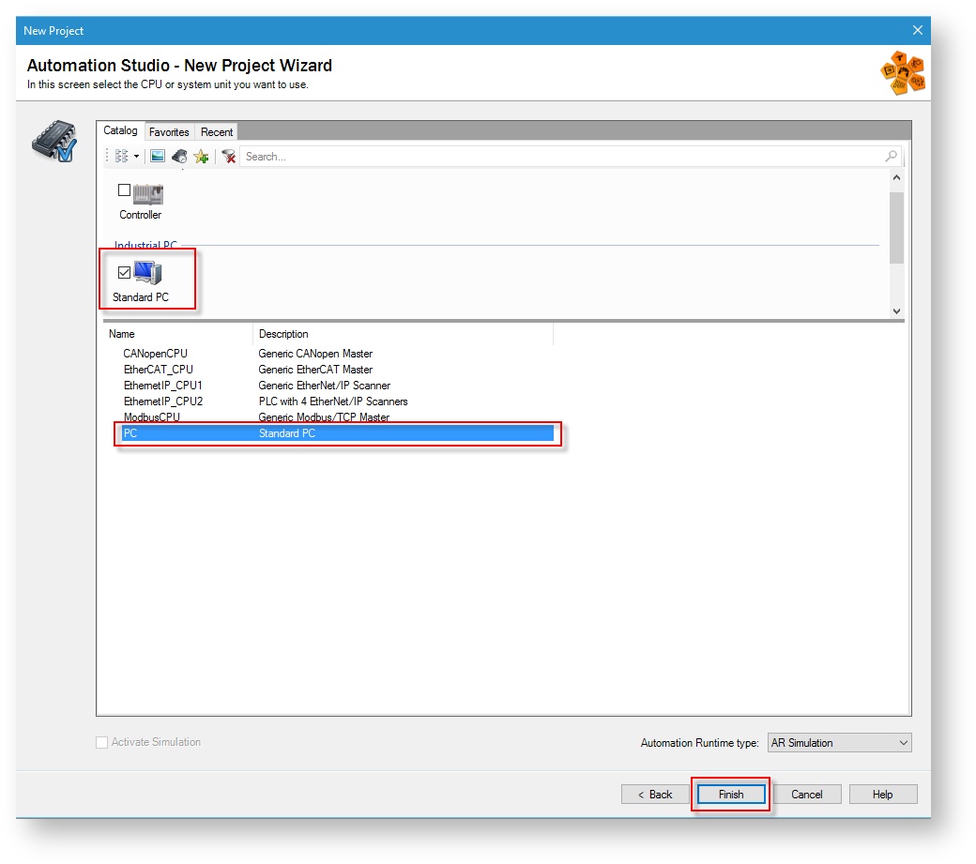The height and width of the screenshot is (864, 976).
Task: Clear the filter with funnel icon
Action: tap(228, 157)
